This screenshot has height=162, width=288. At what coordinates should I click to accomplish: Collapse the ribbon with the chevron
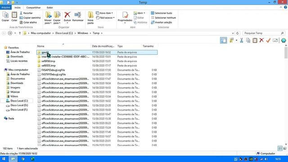tap(281, 7)
